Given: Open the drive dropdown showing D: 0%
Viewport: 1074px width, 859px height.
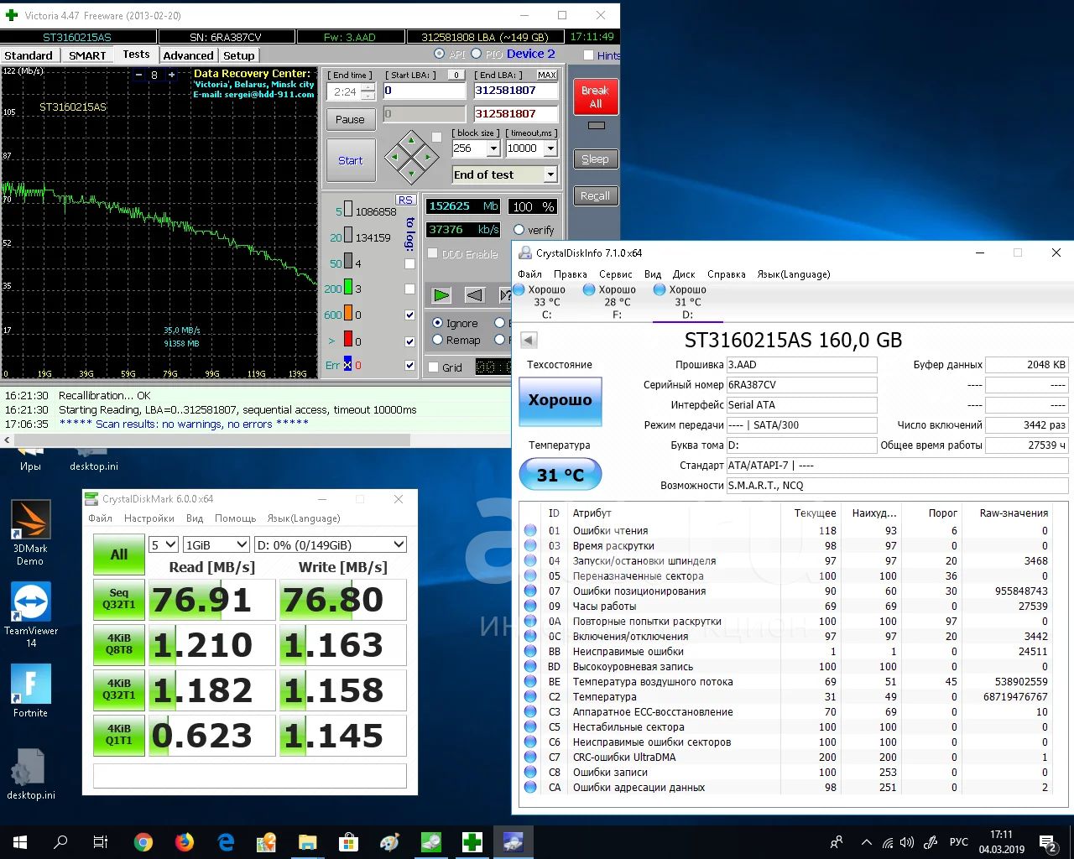Looking at the screenshot, I should click(330, 544).
